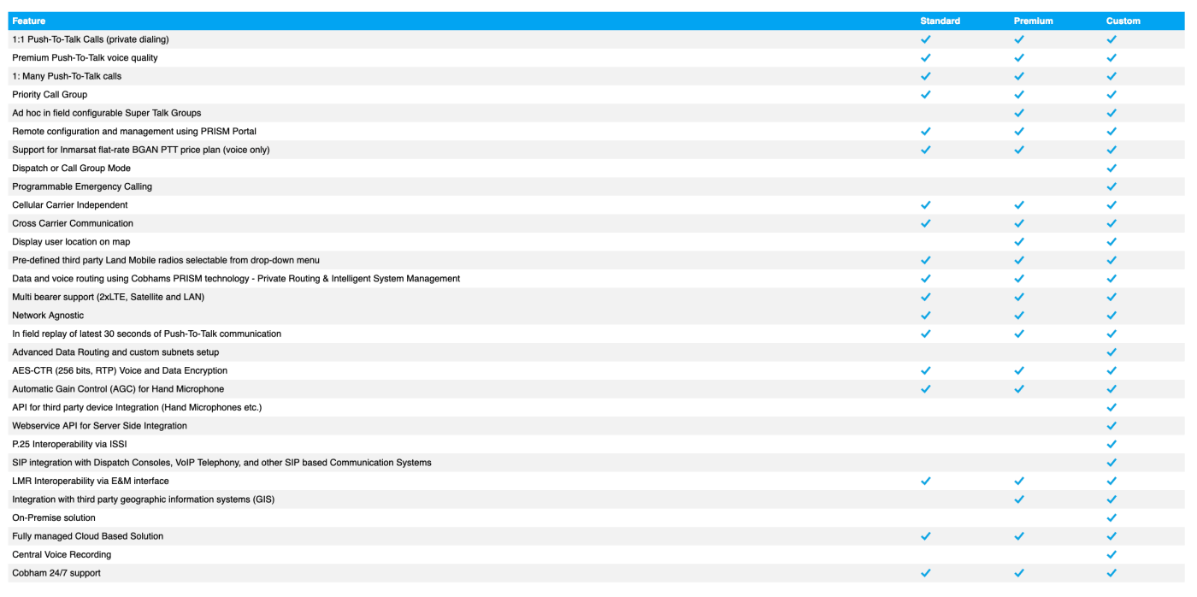Click Custom checkmark for 1: Many Push-To-Talk calls
Viewport: 1197px width, 597px height.
tap(1111, 76)
